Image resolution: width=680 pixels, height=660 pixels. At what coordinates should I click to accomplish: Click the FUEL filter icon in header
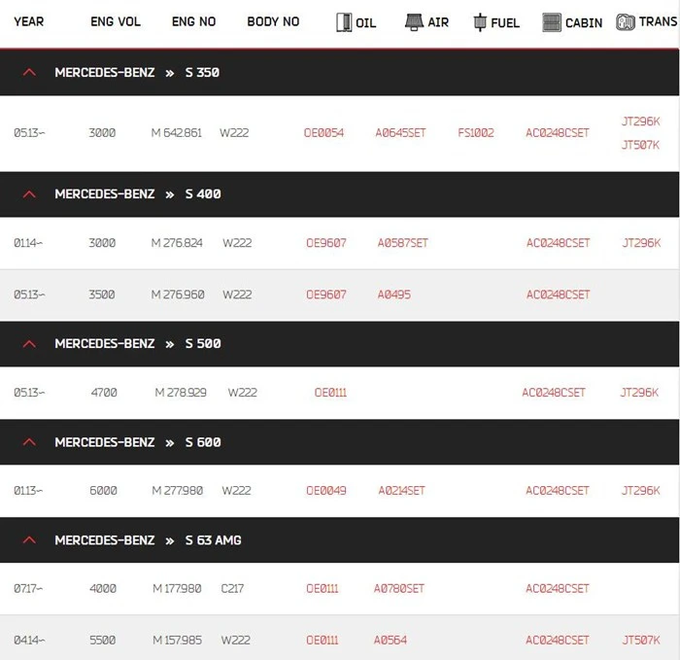point(480,22)
